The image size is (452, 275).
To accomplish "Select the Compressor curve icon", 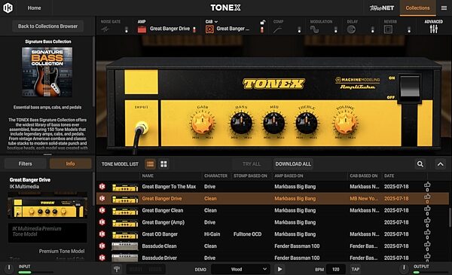I will coord(277,29).
